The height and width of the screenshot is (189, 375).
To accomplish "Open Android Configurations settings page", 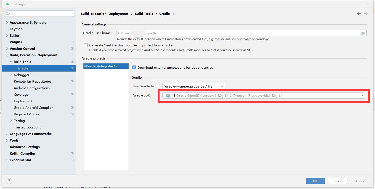I will (31, 88).
